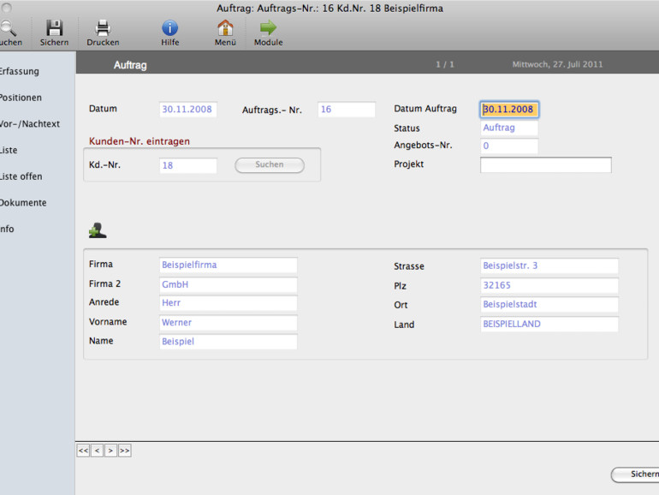Go to previous record with < button
The width and height of the screenshot is (659, 495).
click(97, 450)
